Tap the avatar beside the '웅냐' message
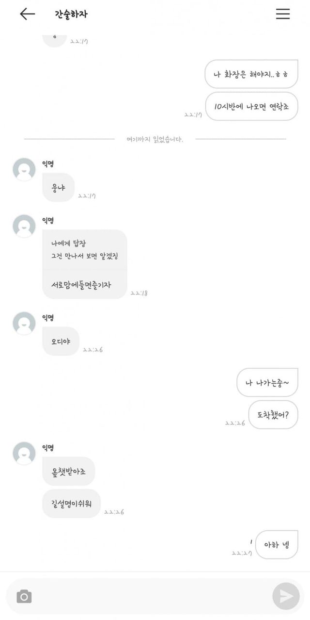This screenshot has height=620, width=310. coord(24,169)
